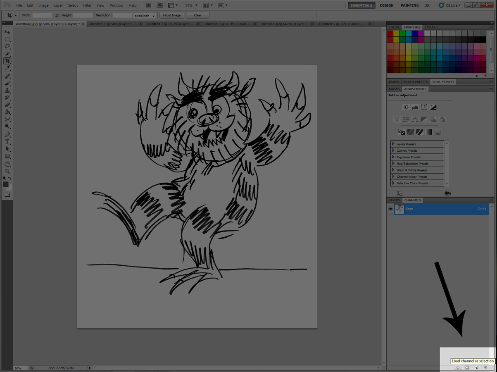
Task: Select the Horizontal Type tool
Action: point(7,142)
